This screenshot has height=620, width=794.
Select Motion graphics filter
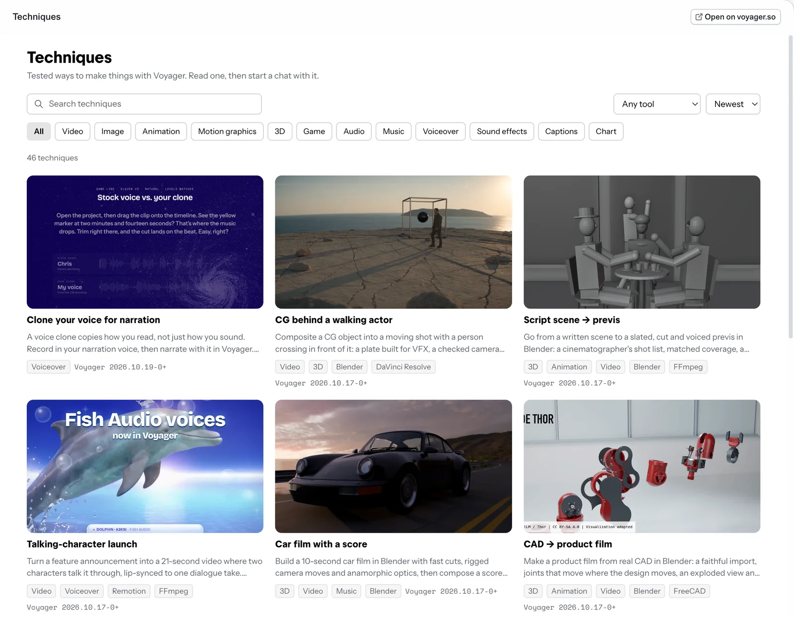[227, 132]
